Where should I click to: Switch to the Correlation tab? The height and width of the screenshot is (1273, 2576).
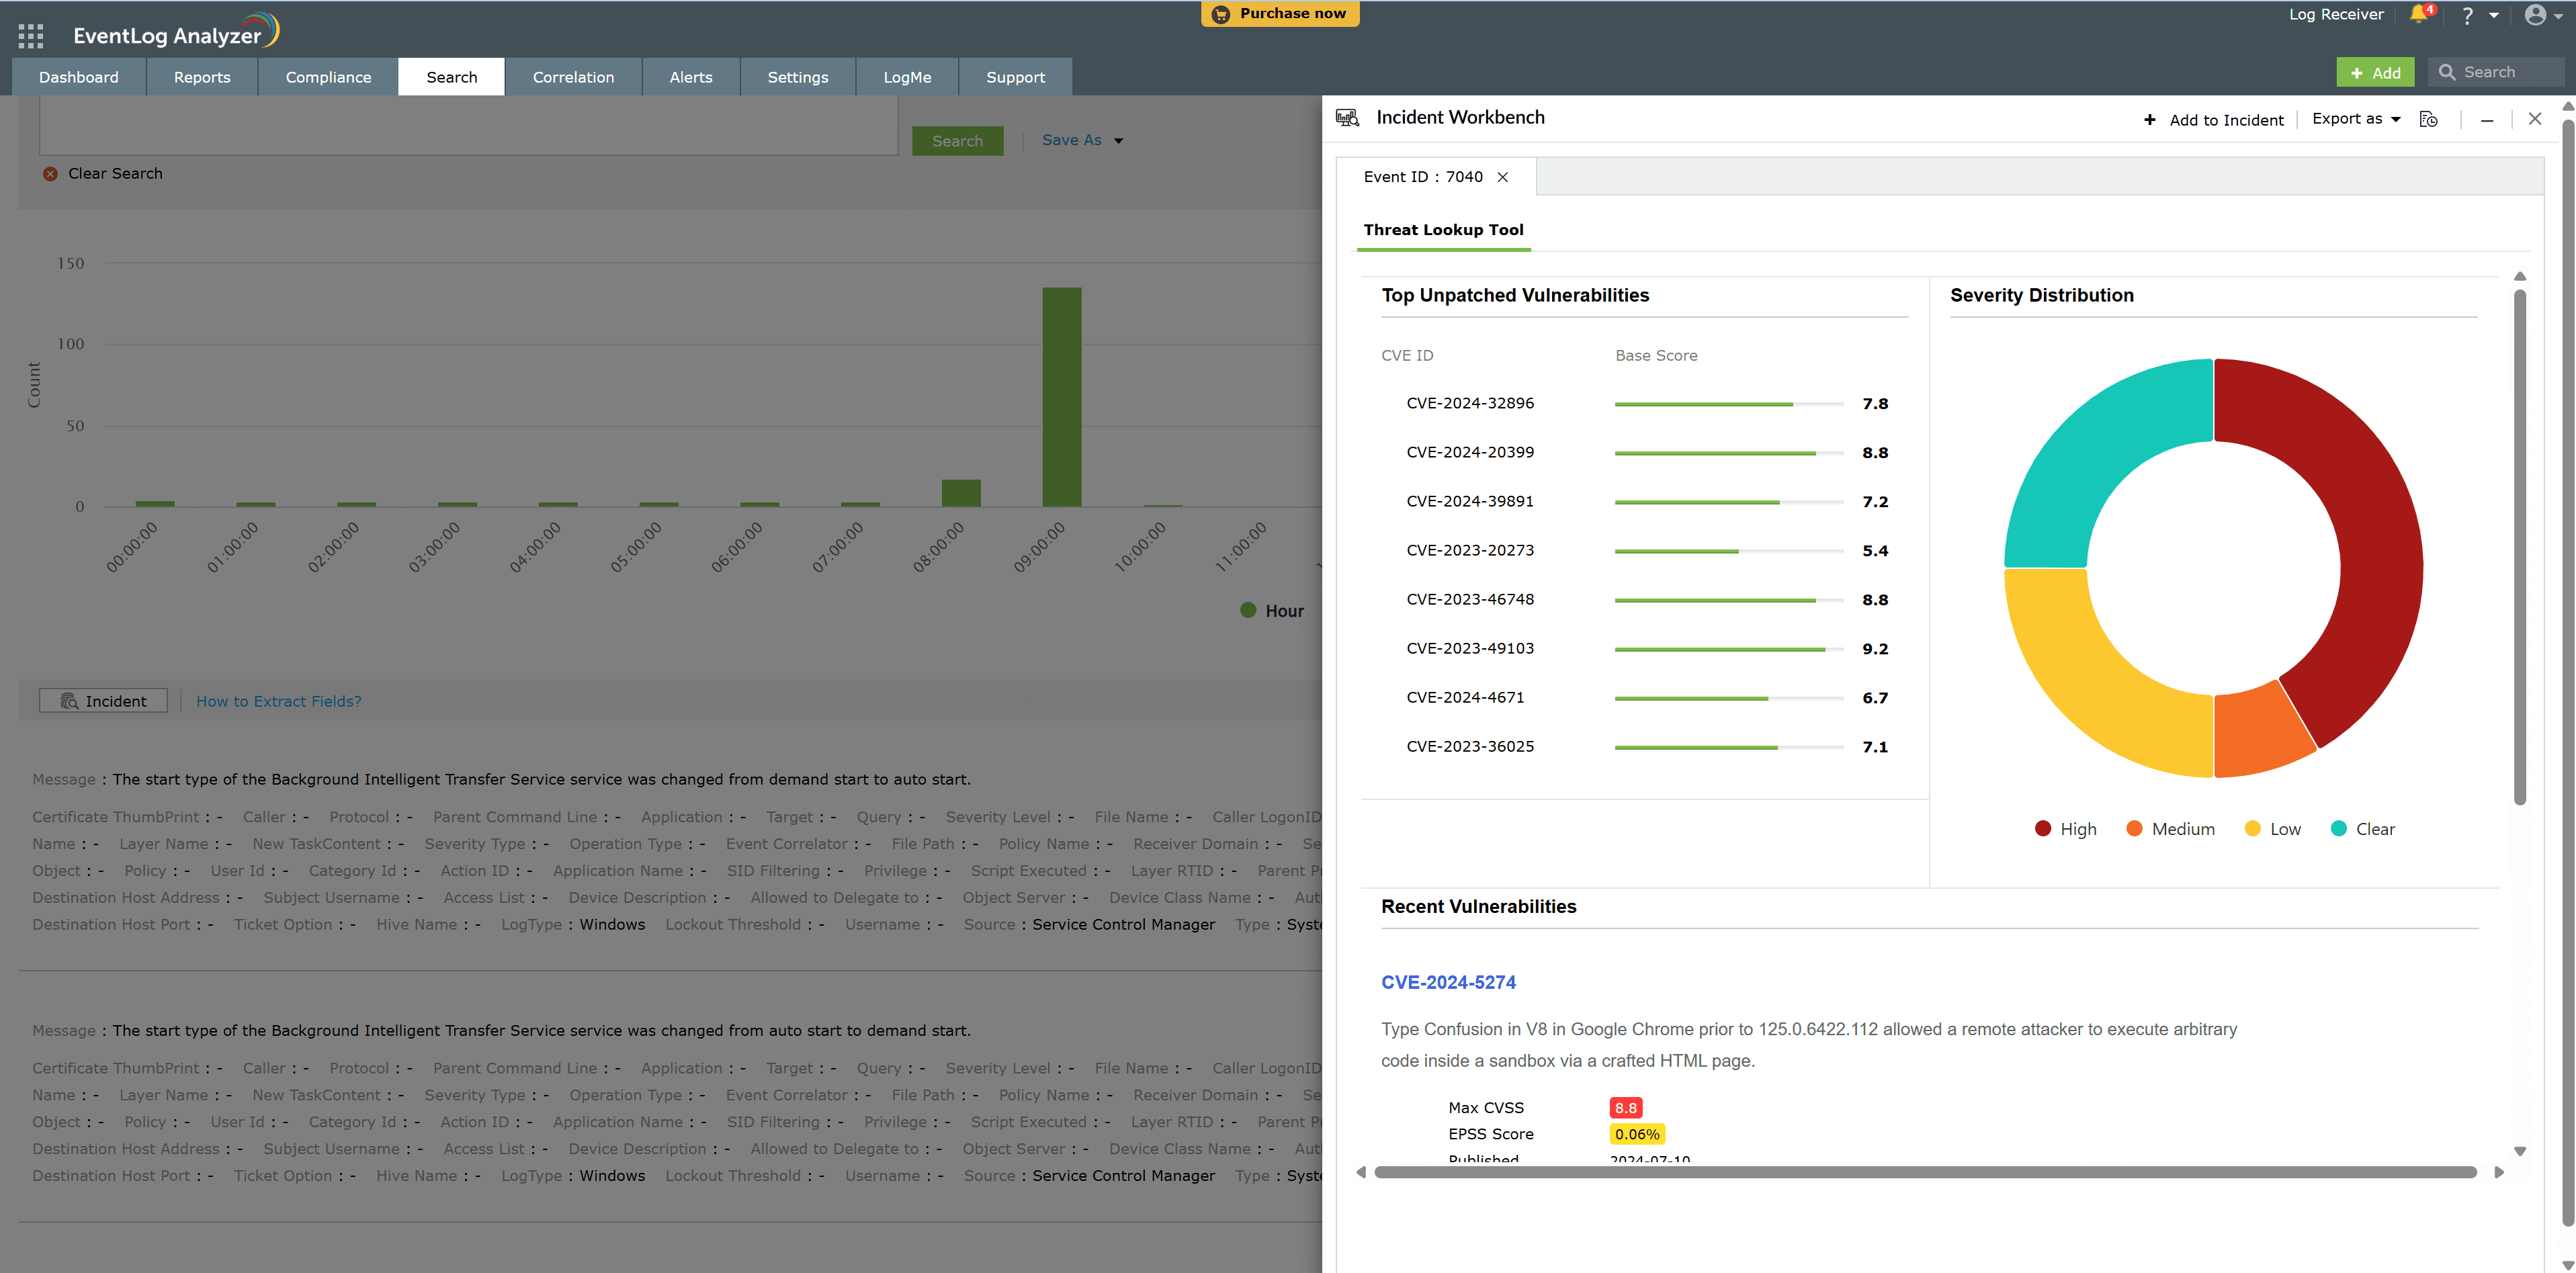[573, 77]
